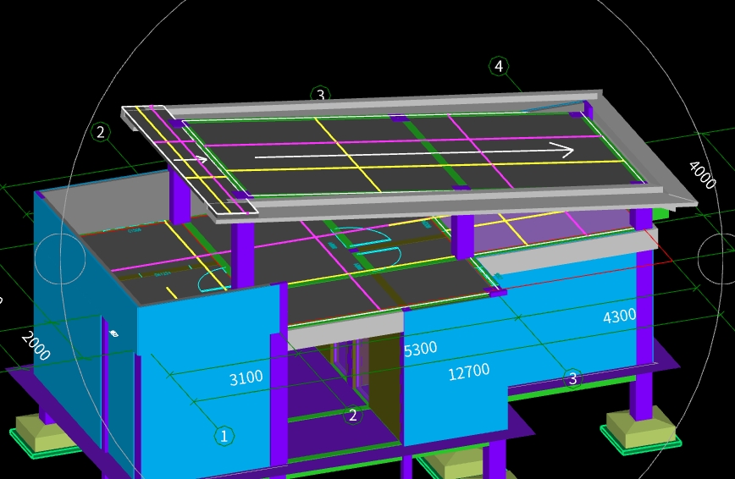Click the 4300 dimension label
735x479 pixels.
point(619,317)
